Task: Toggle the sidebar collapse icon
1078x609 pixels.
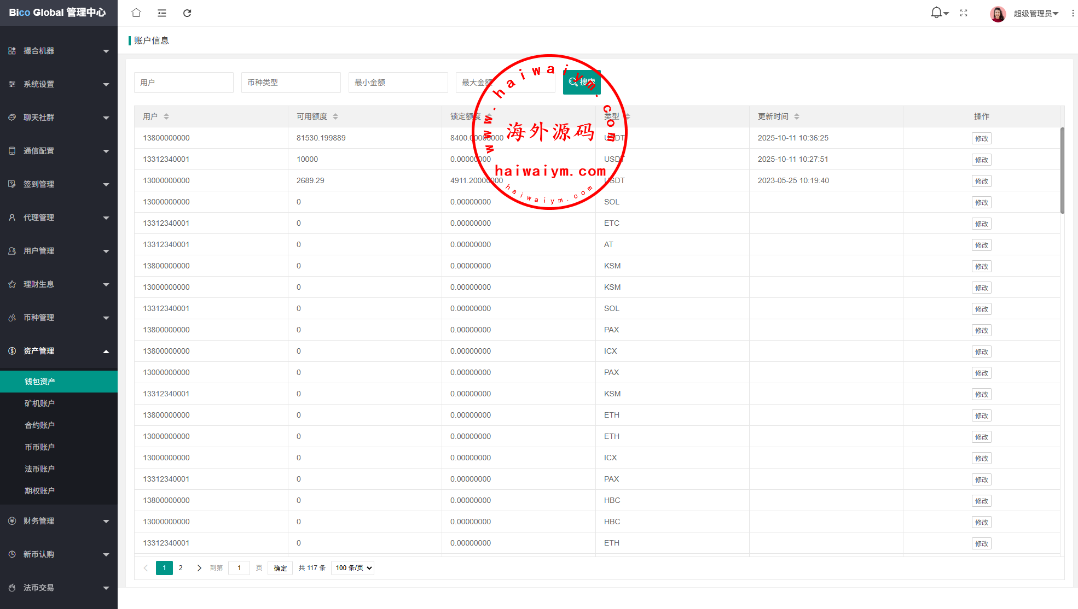Action: pos(161,13)
